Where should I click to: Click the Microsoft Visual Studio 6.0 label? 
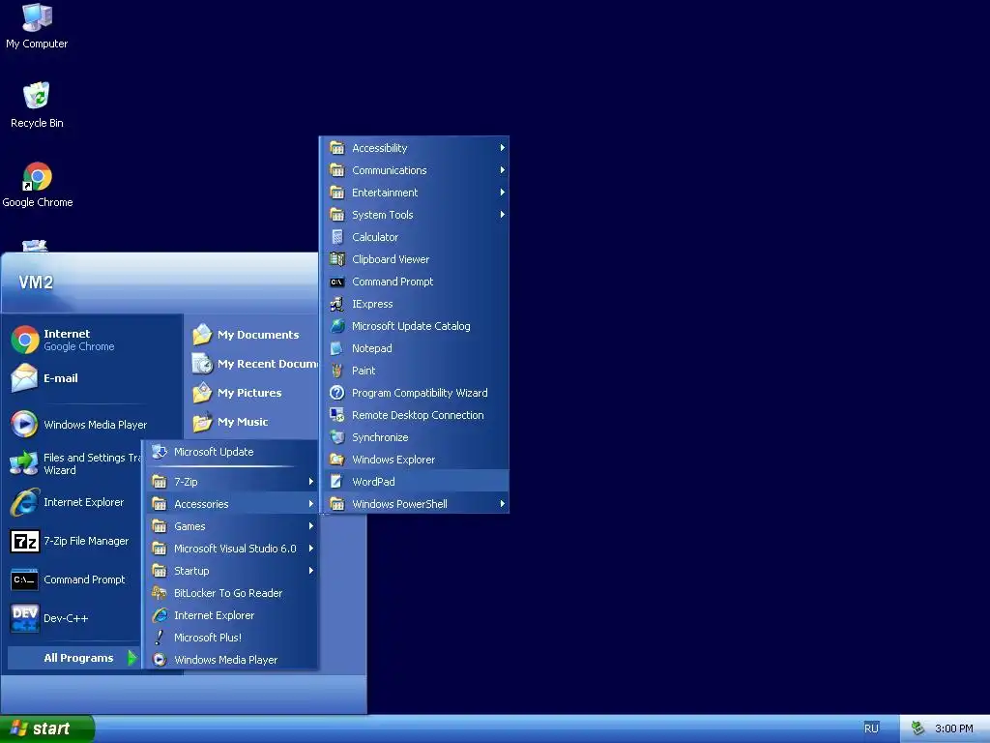(x=235, y=549)
